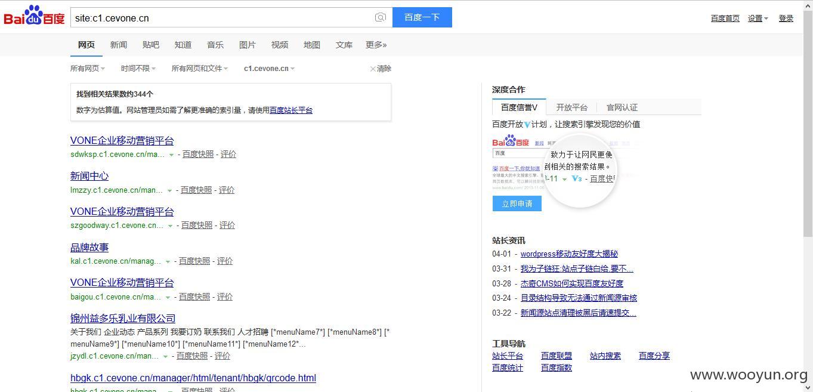
Task: Open 百度快照 for lmzzy result
Action: point(196,190)
